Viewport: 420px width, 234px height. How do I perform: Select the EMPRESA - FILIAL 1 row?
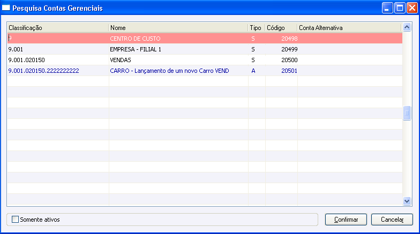click(x=205, y=49)
